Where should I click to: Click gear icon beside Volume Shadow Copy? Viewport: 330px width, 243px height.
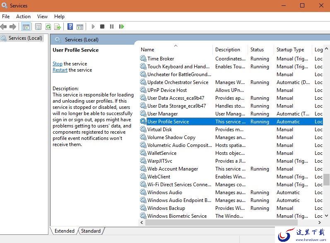[143, 137]
